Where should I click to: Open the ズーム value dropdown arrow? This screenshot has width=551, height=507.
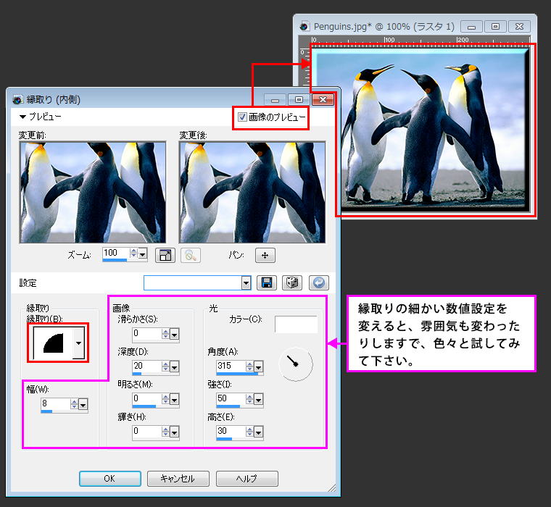click(x=142, y=254)
